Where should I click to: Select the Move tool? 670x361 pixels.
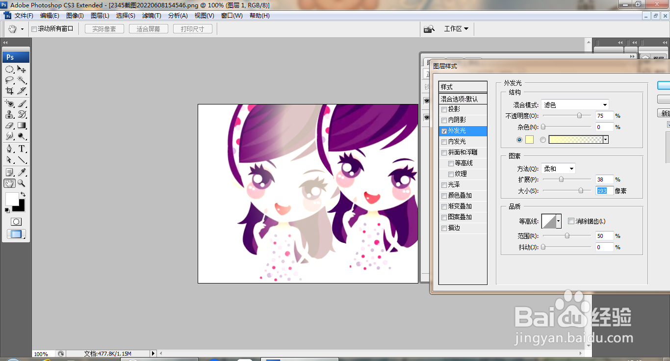tap(22, 69)
